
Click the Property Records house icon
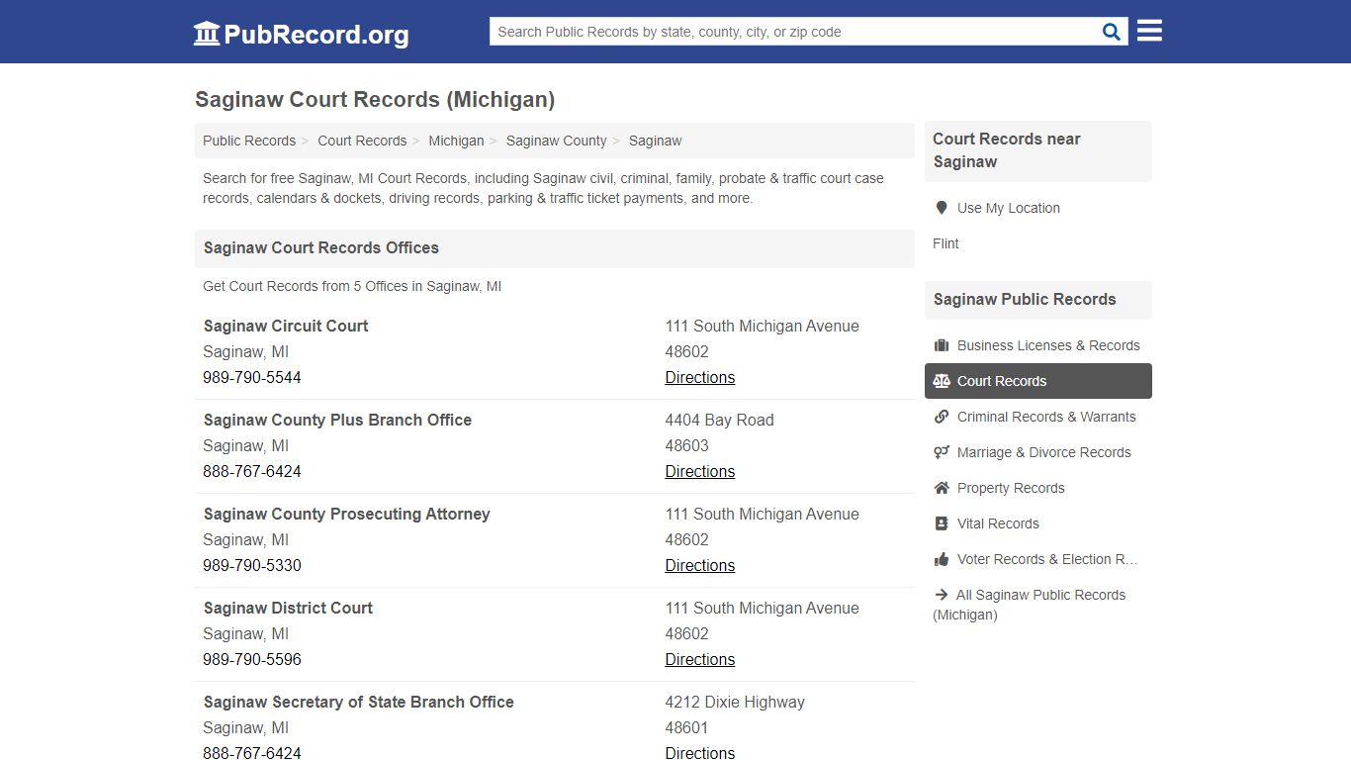tap(942, 488)
